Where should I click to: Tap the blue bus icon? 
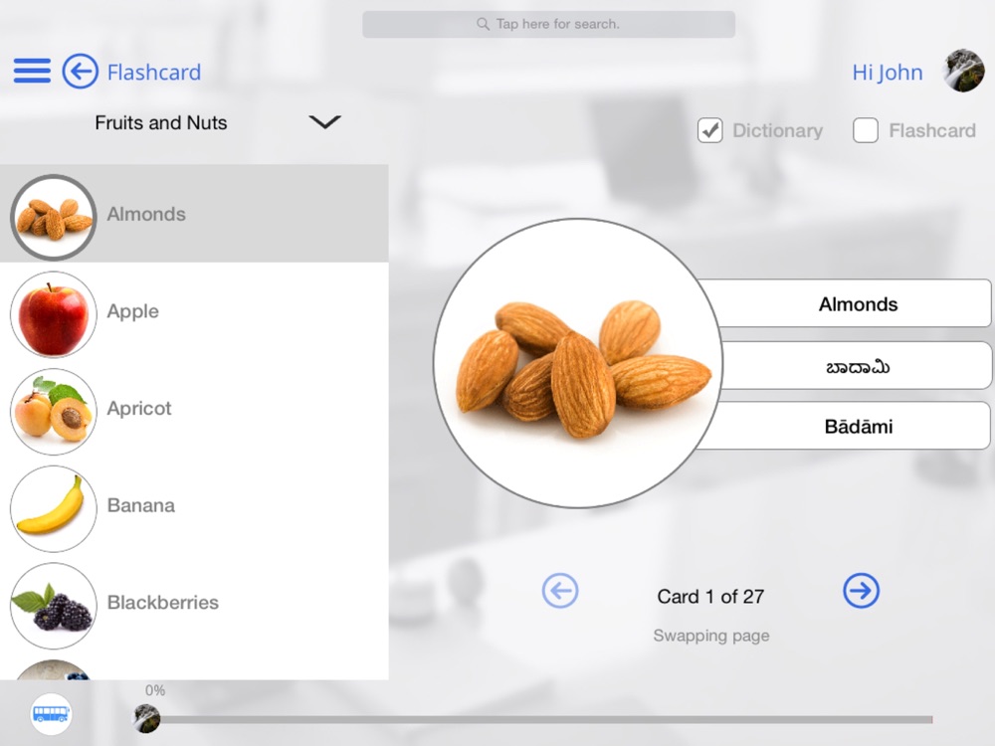coord(51,714)
